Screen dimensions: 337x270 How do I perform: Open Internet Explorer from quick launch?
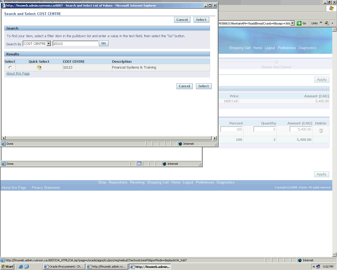(21, 267)
